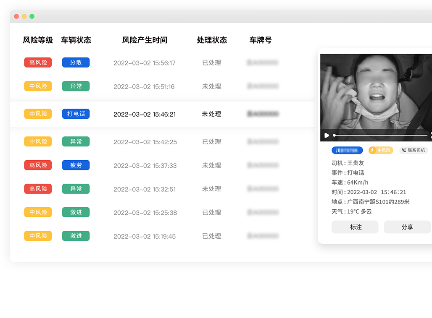Screen dimensions: 432x318
Task: Click the phone icon to contact driver
Action: coord(404,150)
